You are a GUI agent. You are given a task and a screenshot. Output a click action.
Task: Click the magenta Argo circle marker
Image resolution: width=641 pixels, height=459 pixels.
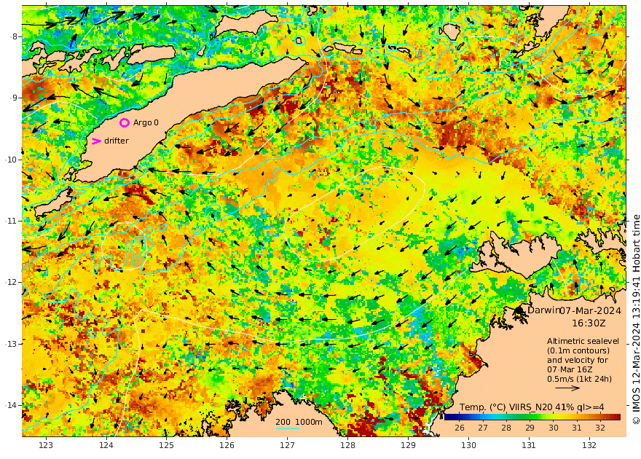point(125,122)
